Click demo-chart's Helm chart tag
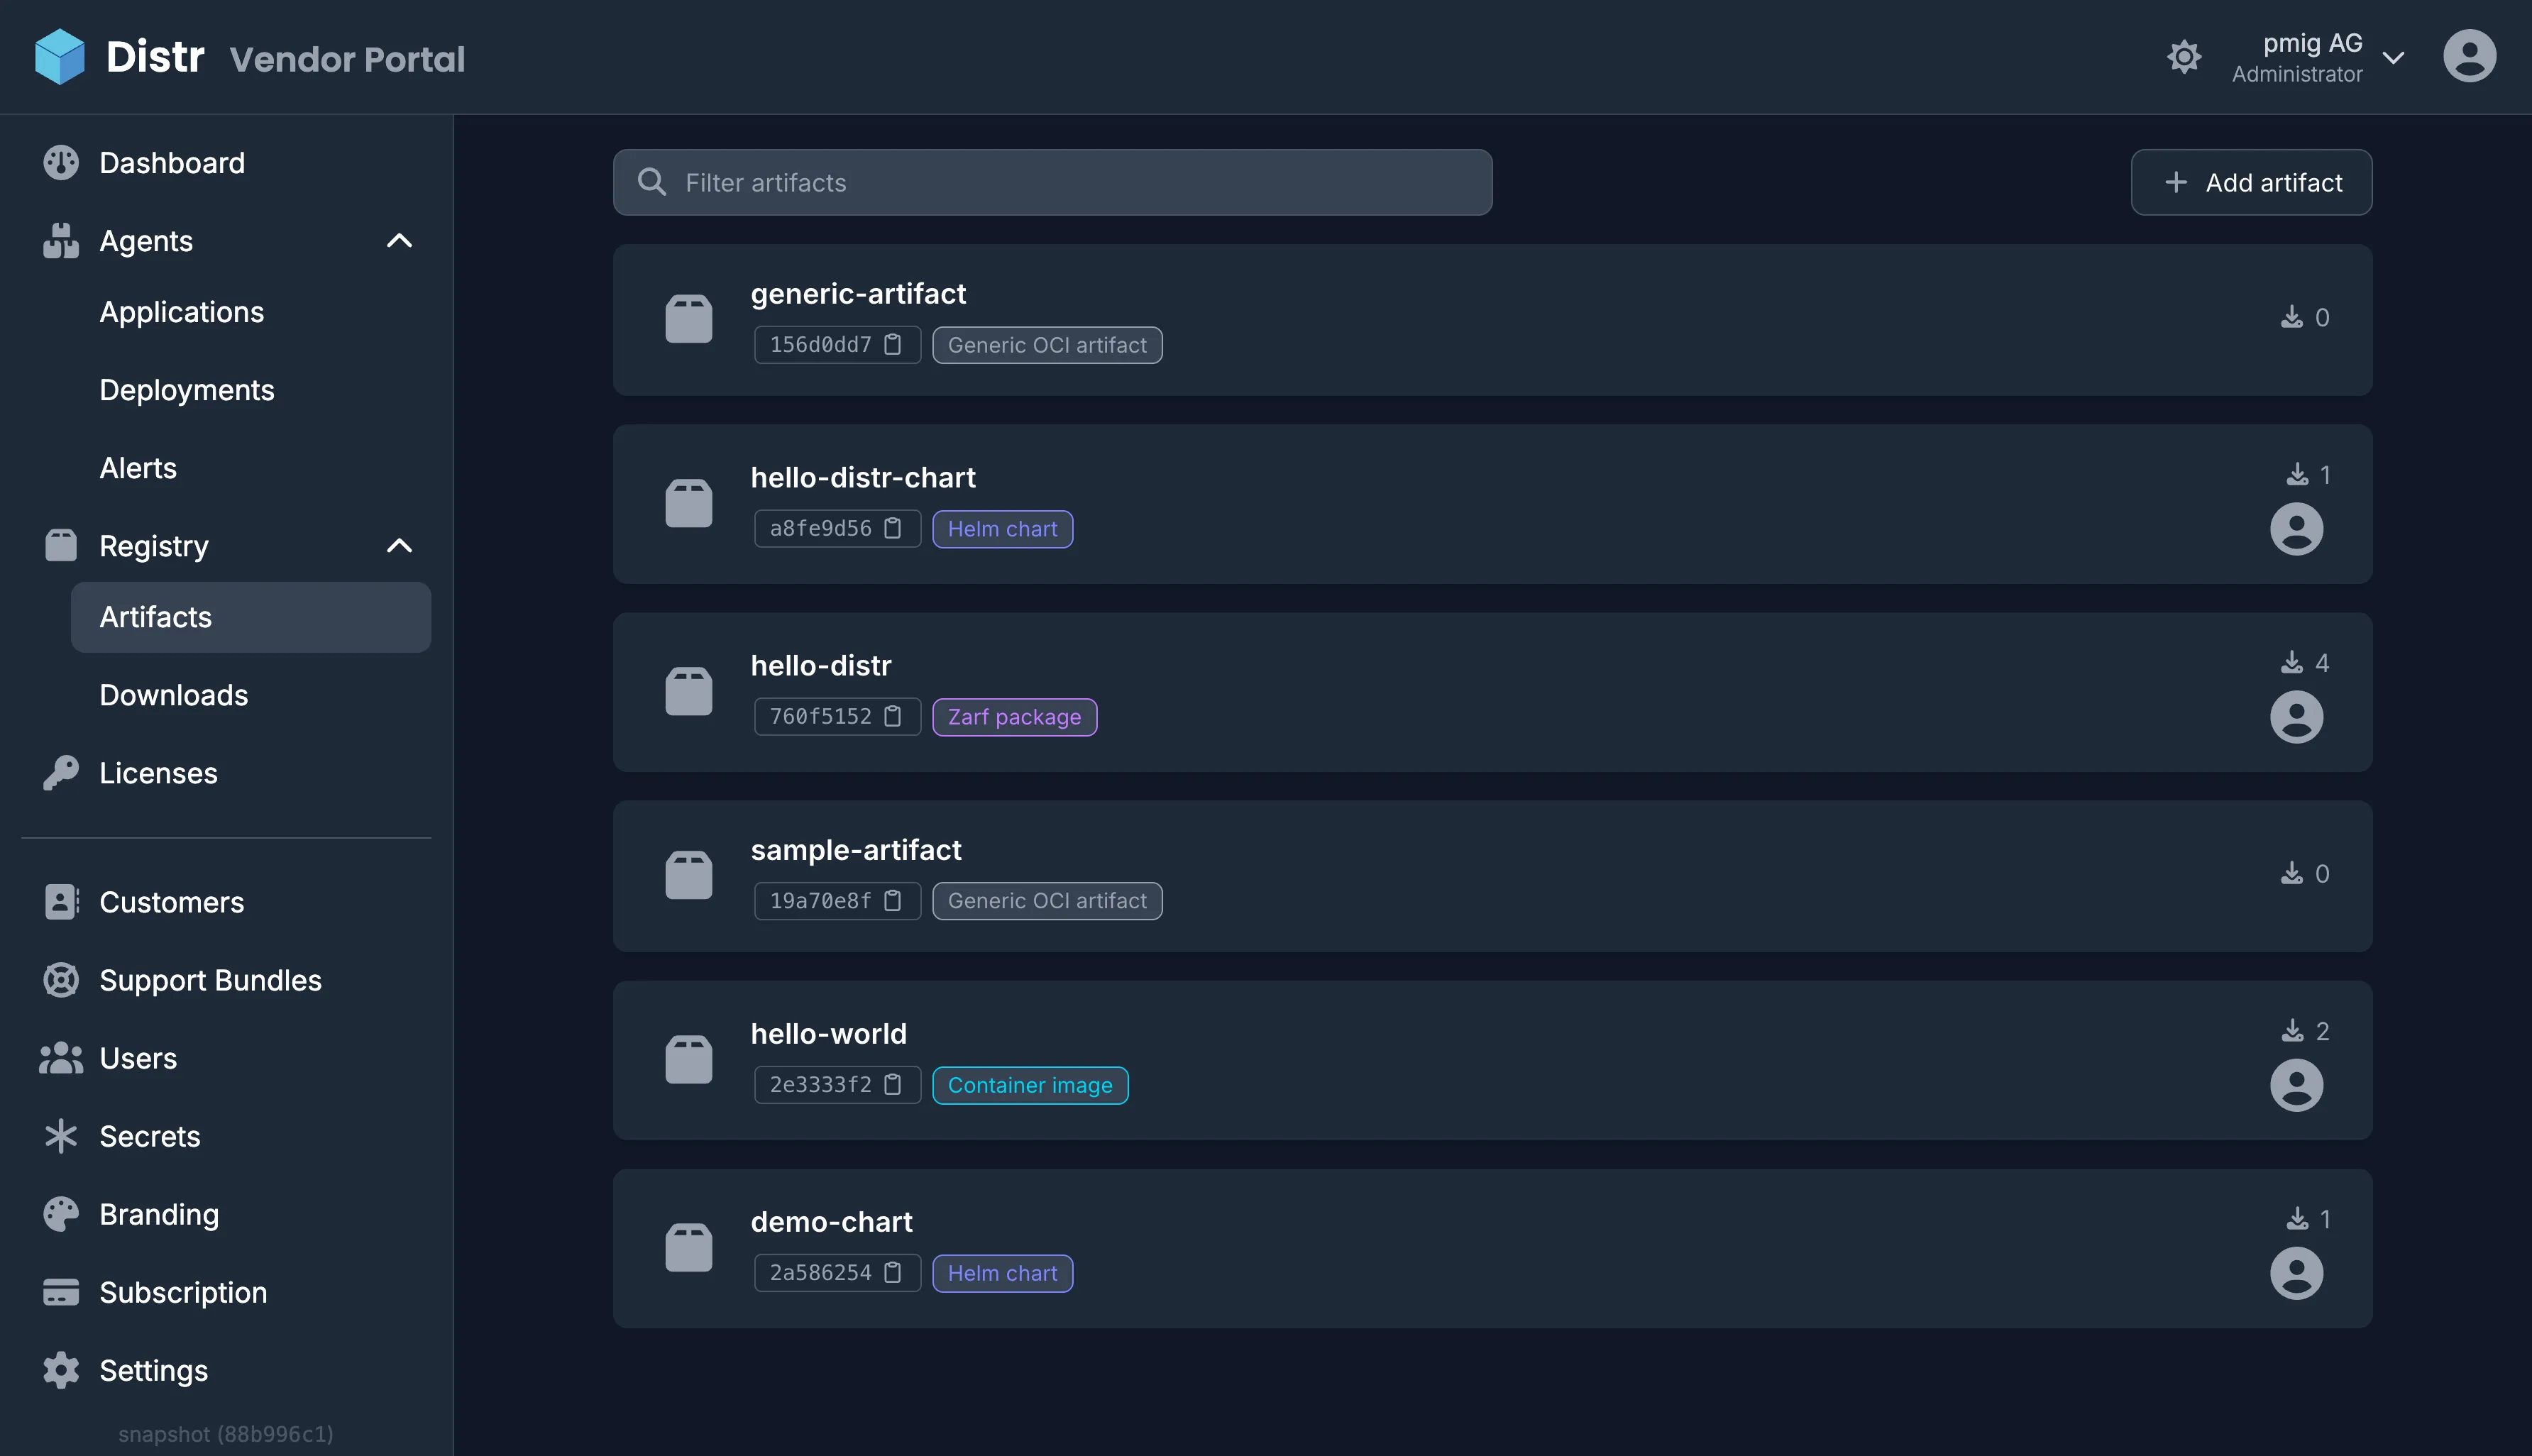Image resolution: width=2532 pixels, height=1456 pixels. click(x=1002, y=1273)
